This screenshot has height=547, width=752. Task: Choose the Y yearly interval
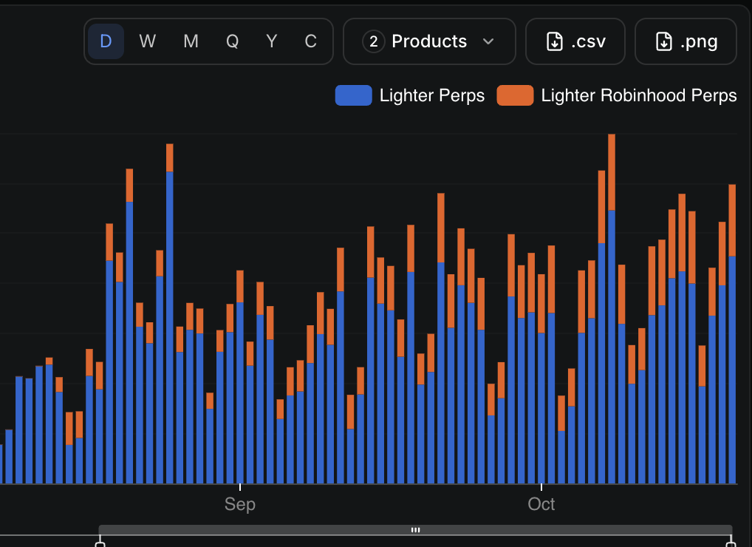click(271, 41)
